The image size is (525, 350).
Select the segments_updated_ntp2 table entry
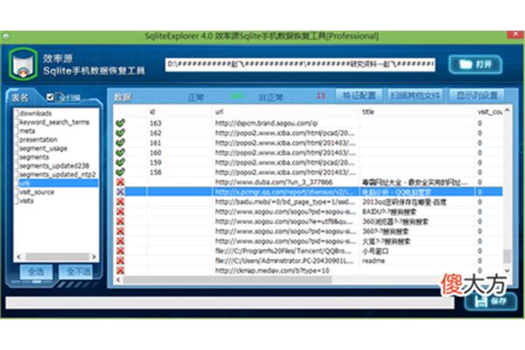tap(58, 174)
